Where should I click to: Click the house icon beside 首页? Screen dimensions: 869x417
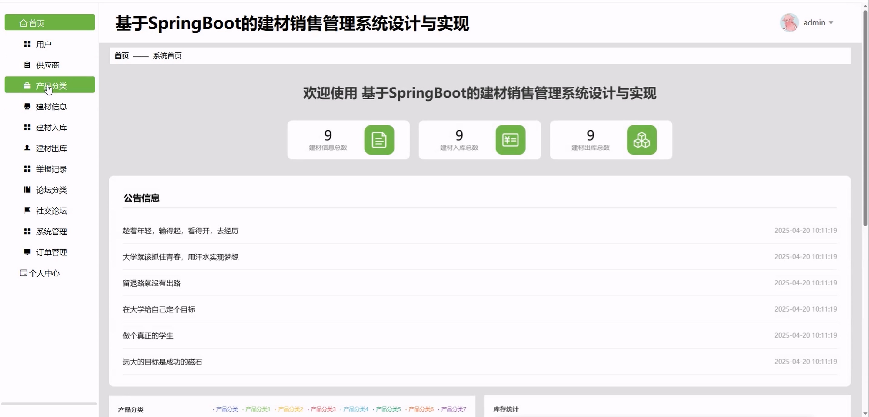tap(23, 23)
